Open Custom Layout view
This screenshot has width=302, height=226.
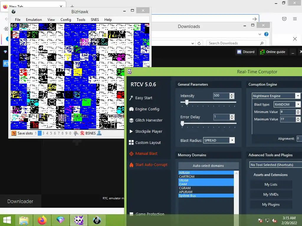pos(145,142)
